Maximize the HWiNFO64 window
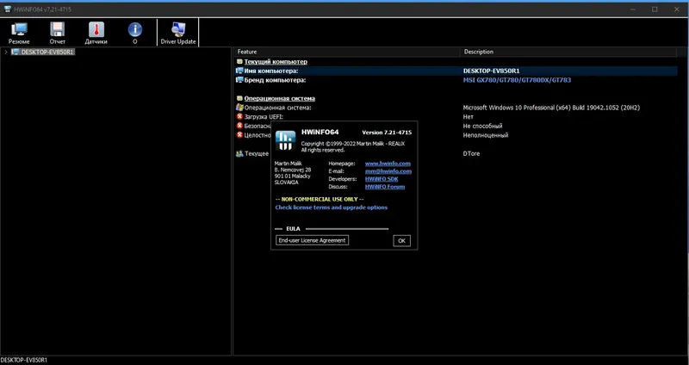Viewport: 689px width, 365px height. pyautogui.click(x=655, y=9)
